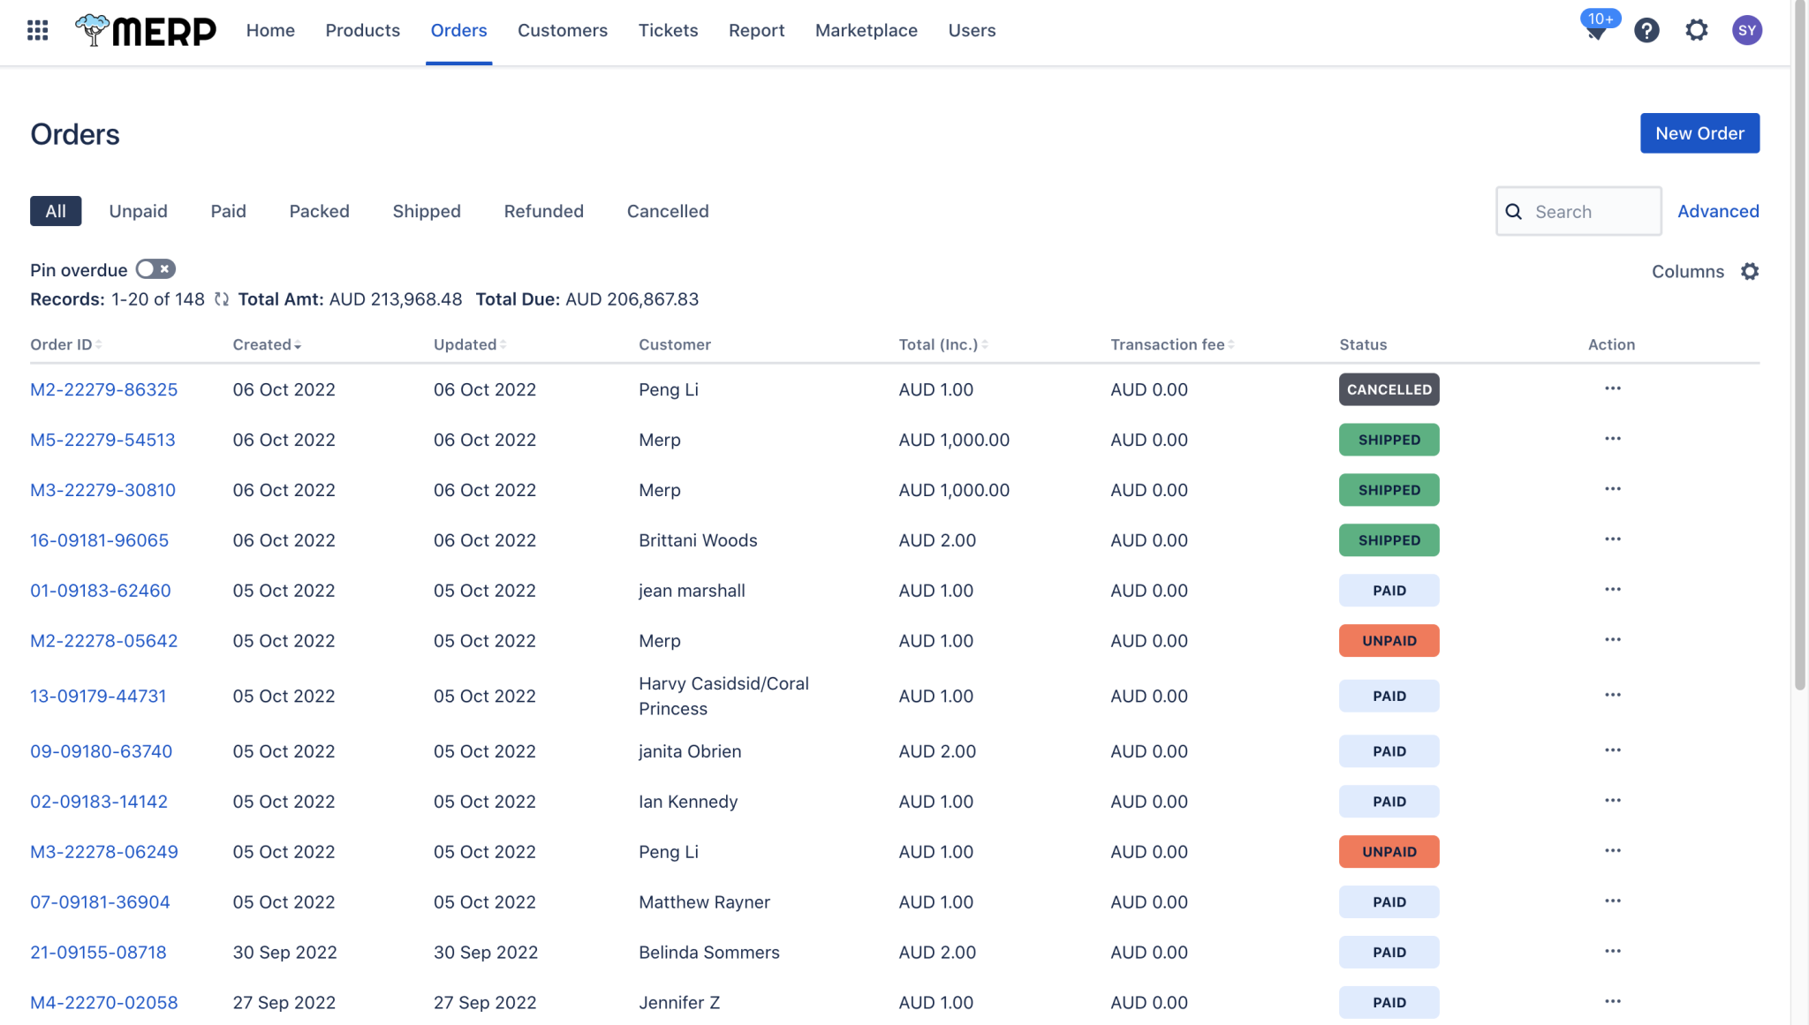Screen dimensions: 1809x1025
Task: Toggle the Pin overdue switch
Action: coord(155,269)
